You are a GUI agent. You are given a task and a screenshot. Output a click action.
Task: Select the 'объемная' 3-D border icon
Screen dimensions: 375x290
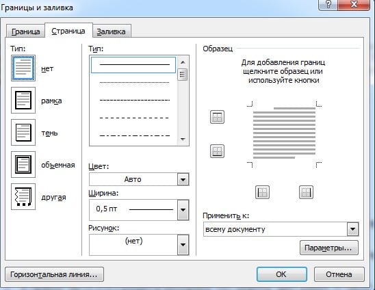click(23, 164)
